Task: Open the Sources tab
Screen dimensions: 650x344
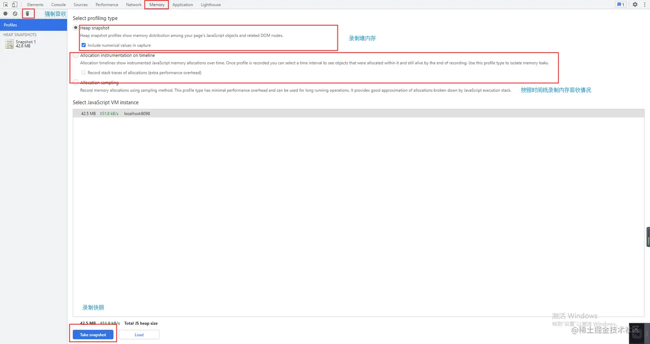Action: (x=80, y=5)
